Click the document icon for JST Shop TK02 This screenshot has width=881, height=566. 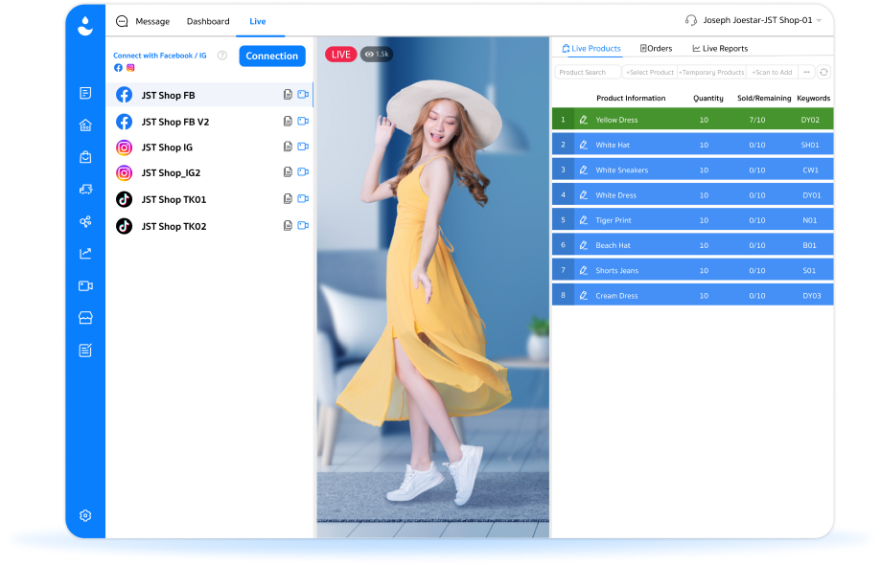(x=288, y=226)
